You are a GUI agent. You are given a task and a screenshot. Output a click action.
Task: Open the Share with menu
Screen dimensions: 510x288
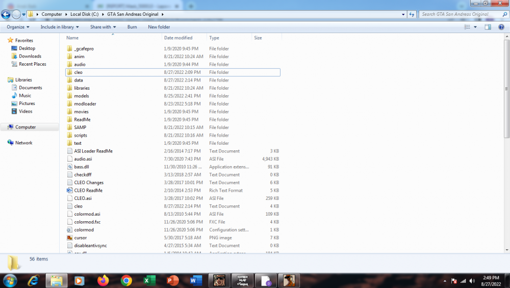click(103, 27)
